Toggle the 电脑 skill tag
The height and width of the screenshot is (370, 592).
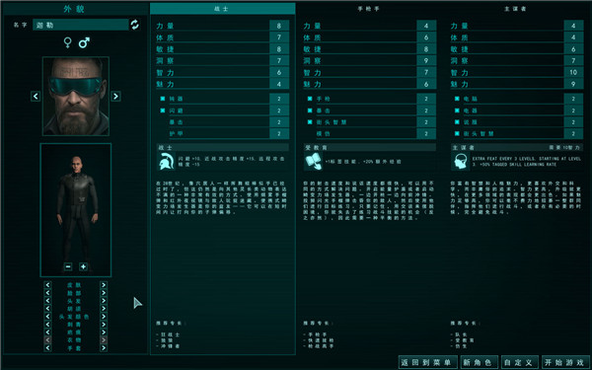coord(457,99)
